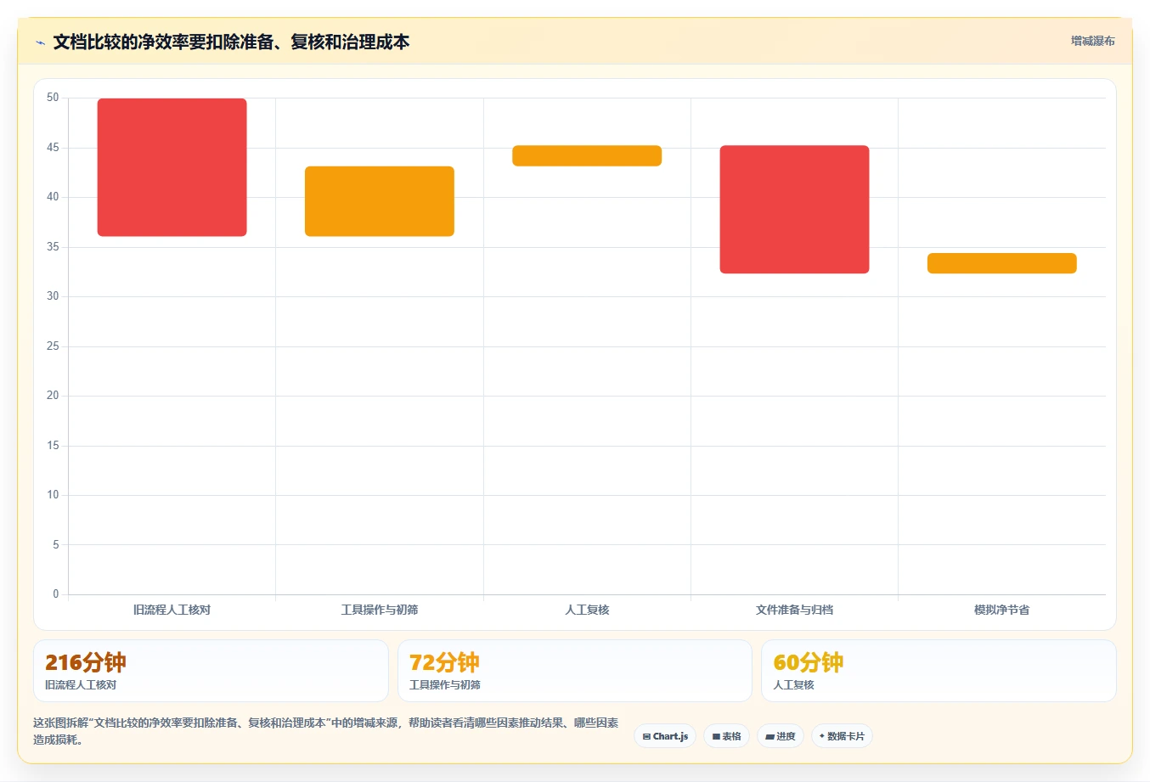Click the y-axis value 10
The image size is (1150, 782).
[x=53, y=495]
